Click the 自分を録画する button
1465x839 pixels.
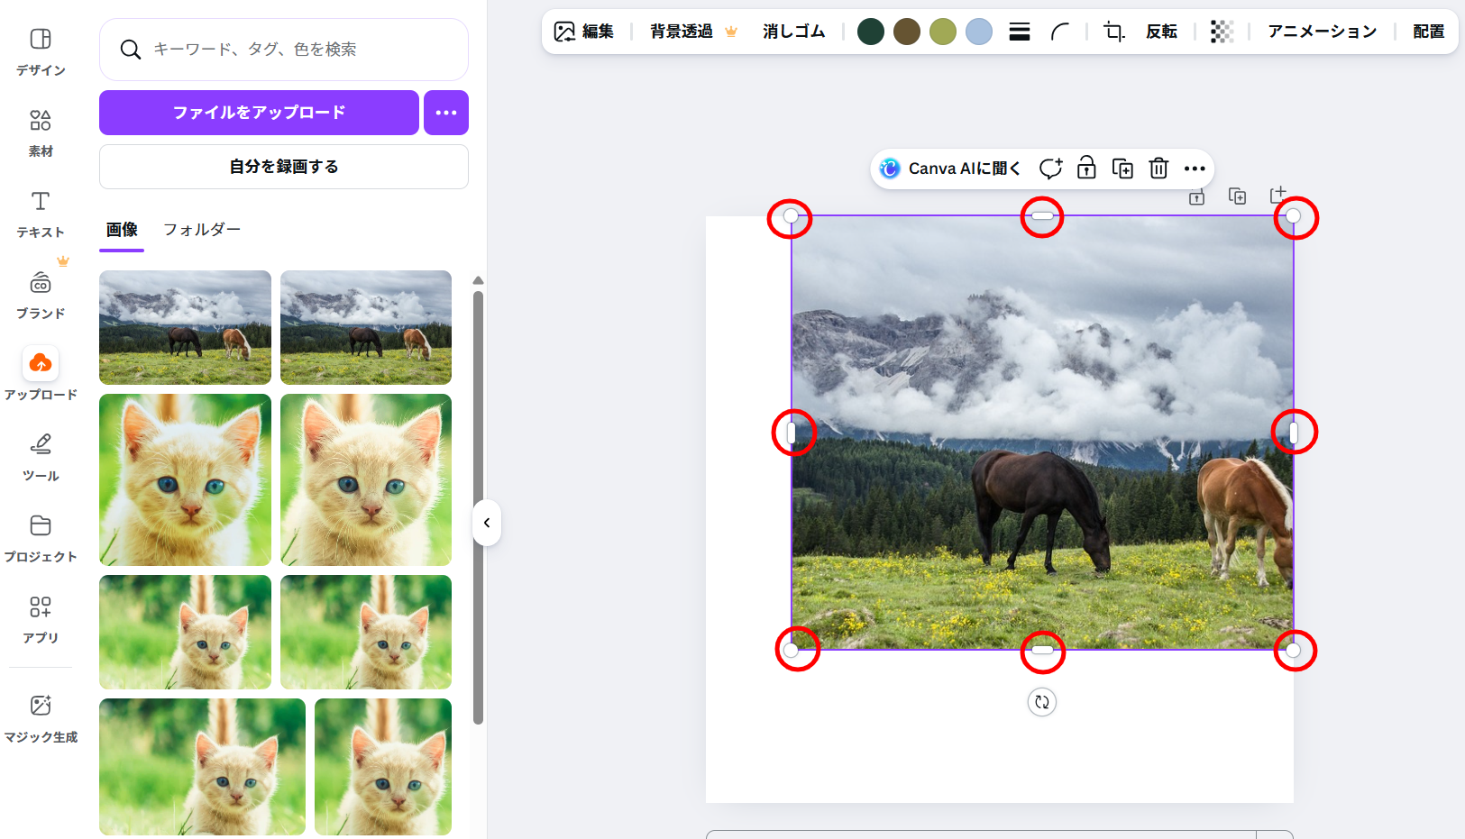(x=283, y=167)
